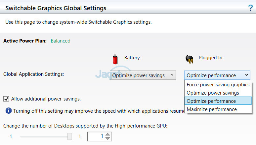Choose Optimize power savings in open list
Image resolution: width=256 pixels, height=145 pixels.
213,93
